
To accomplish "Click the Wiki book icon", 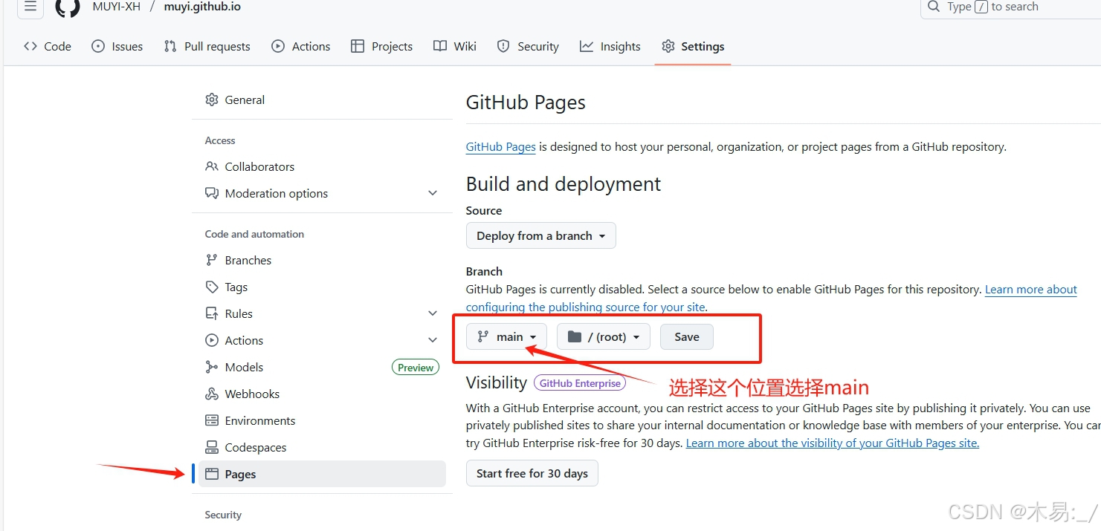I will coord(440,46).
